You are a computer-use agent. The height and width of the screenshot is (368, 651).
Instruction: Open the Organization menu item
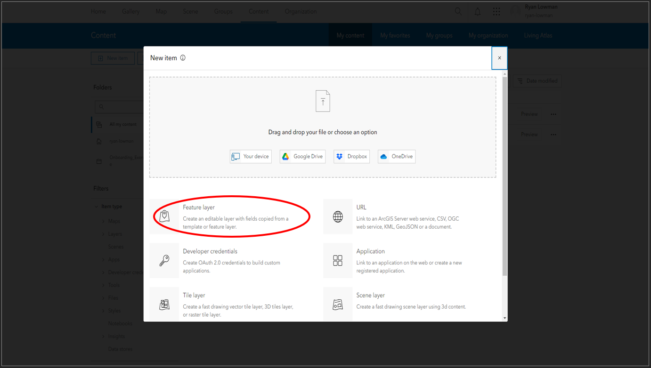[301, 11]
